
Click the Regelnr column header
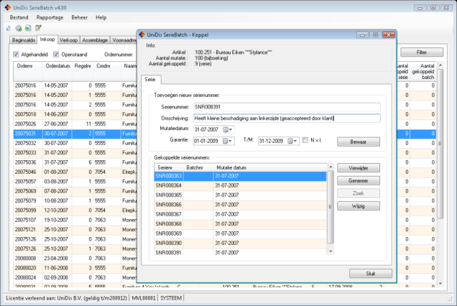[83, 71]
